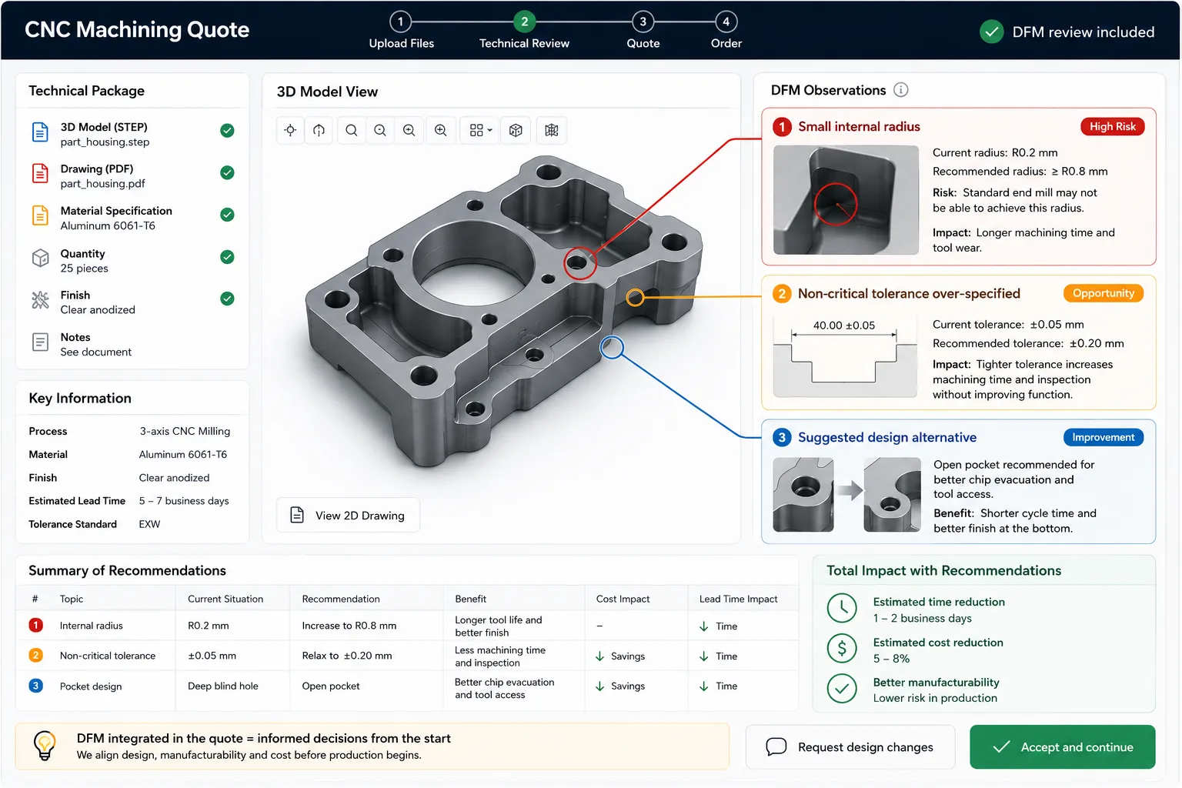Click the '3-axis CNC Milling' process value
Viewport: 1182px width, 788px height.
(185, 432)
